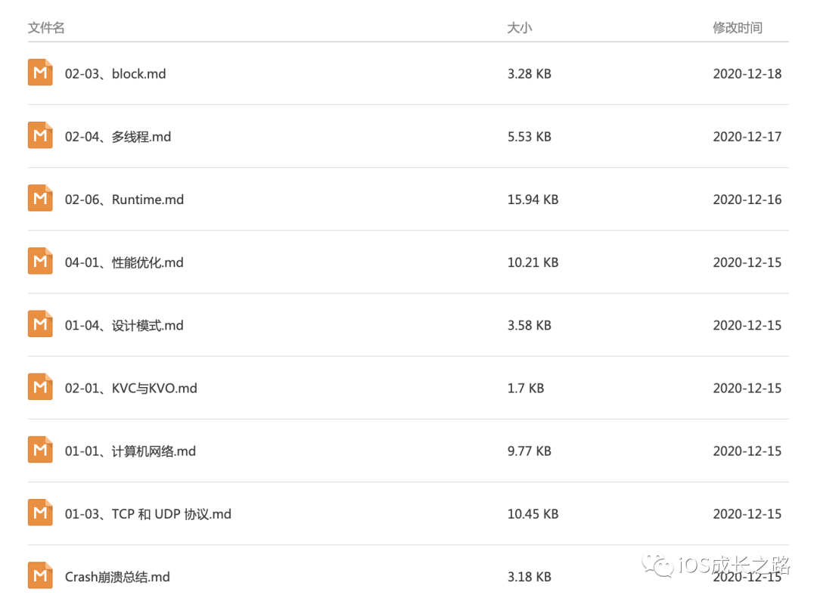Open the 01-03、TCP 和 UDP 协议.md file

pyautogui.click(x=148, y=514)
